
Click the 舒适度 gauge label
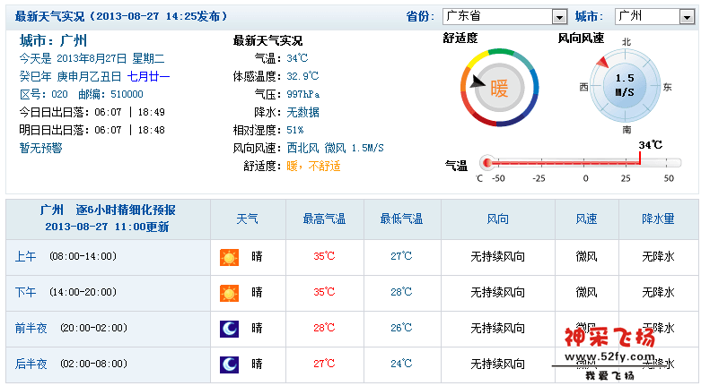[460, 39]
